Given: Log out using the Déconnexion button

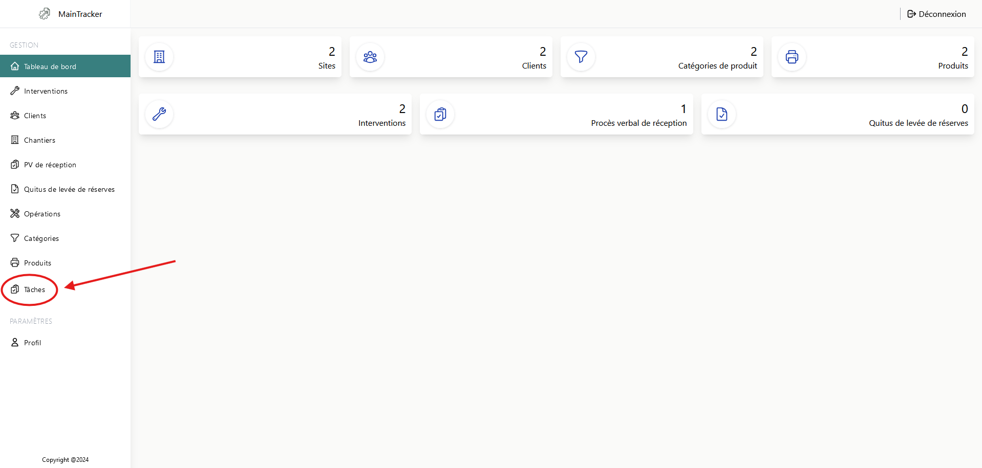Looking at the screenshot, I should click(x=936, y=14).
